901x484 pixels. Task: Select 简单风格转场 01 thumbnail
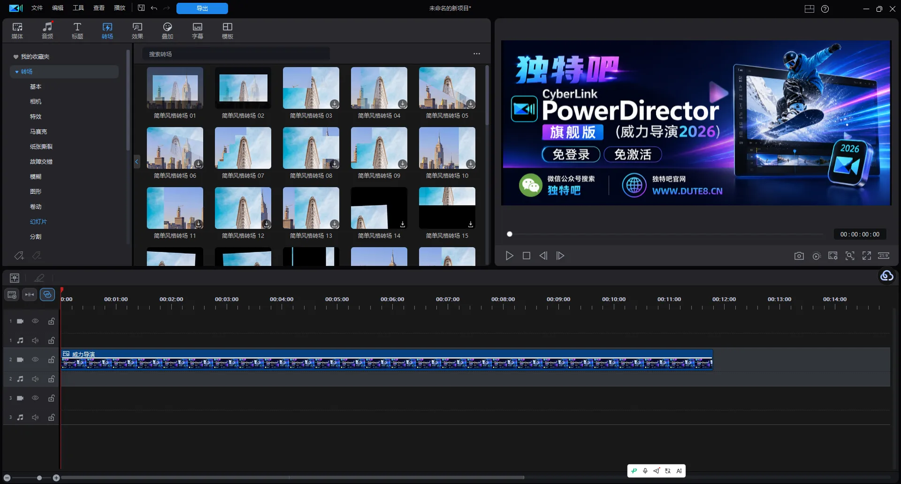pos(175,88)
